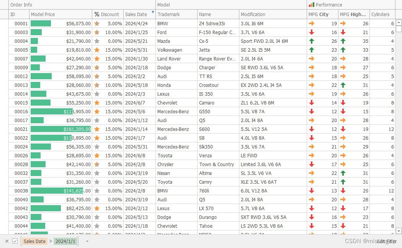402x248 pixels.
Task: Toggle the filter enabled checkbox
Action: coord(15,241)
